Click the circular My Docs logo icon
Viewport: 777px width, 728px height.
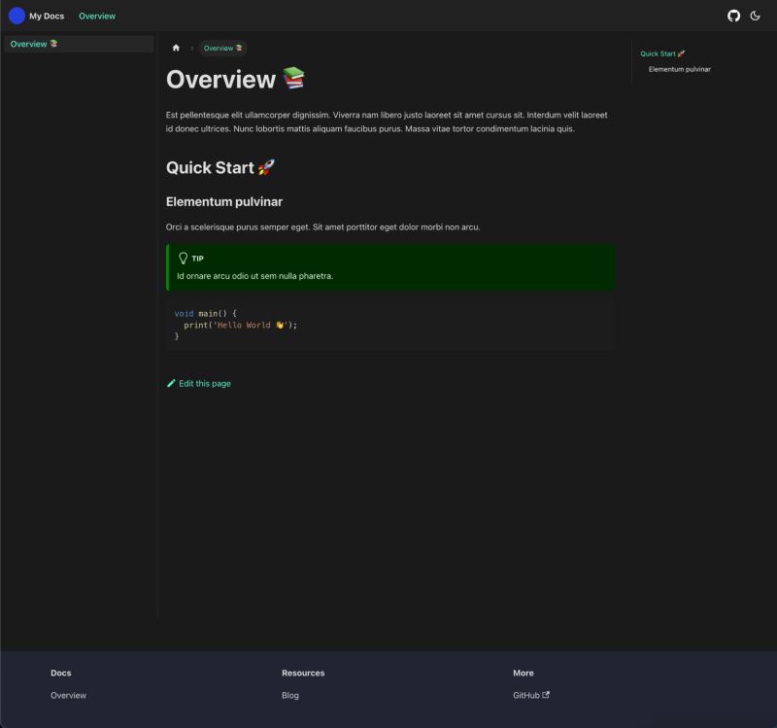14,16
